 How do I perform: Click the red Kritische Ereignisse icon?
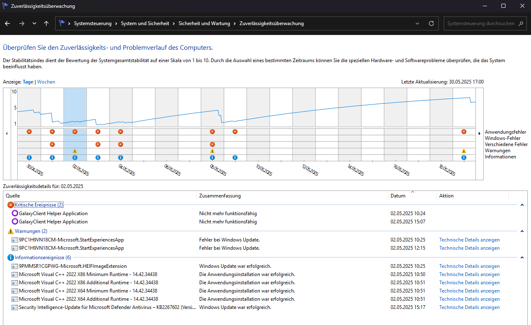point(11,205)
